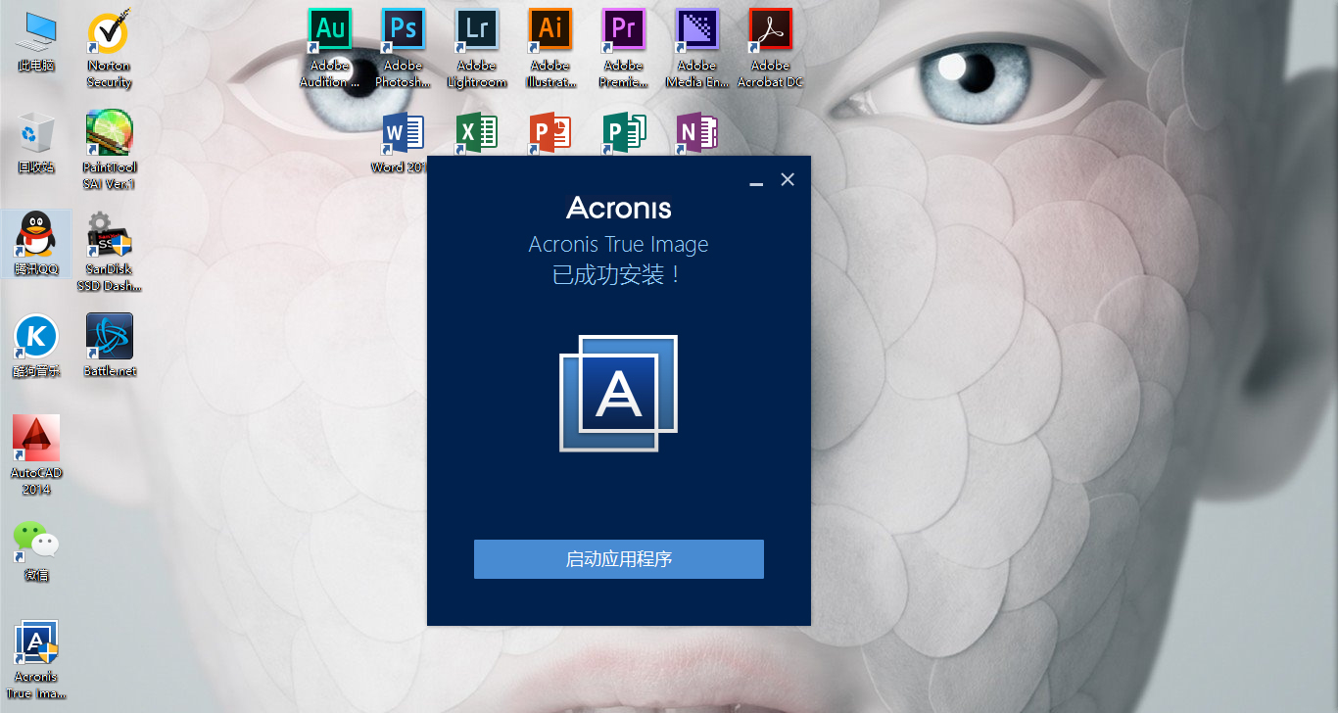Select the SanDisk SSD Dashboard icon
Screen dimensions: 1338x713
click(109, 252)
